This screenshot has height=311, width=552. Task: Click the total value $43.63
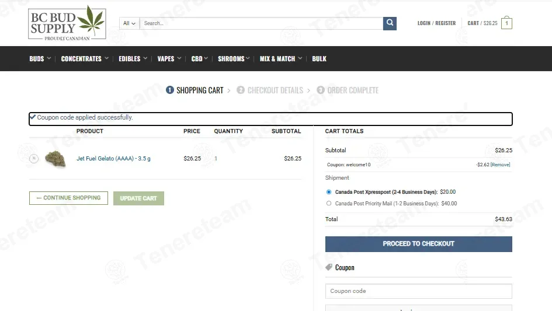pyautogui.click(x=504, y=219)
